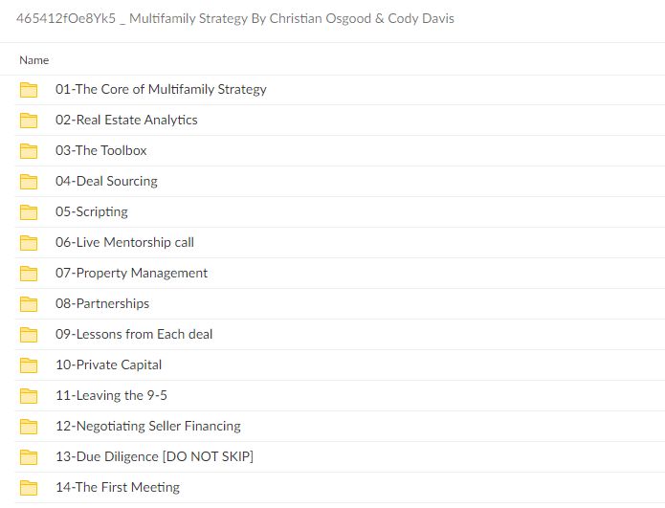Image resolution: width=665 pixels, height=508 pixels.
Task: Click folder icon next to 05-Scripting
Action: point(29,212)
